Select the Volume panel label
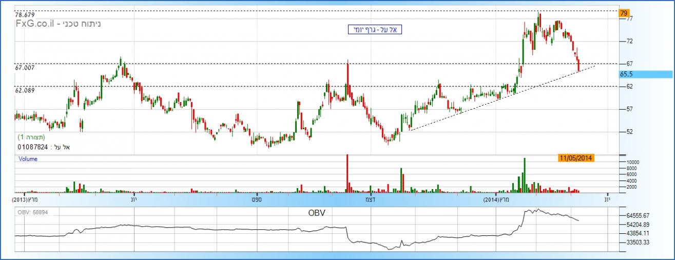The height and width of the screenshot is (260, 675). [28, 159]
